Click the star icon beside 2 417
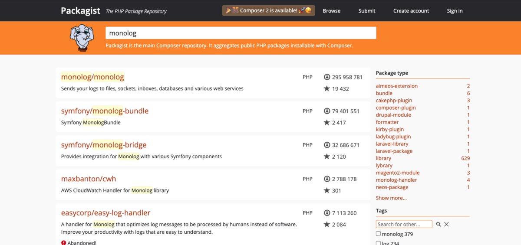 pyautogui.click(x=327, y=122)
